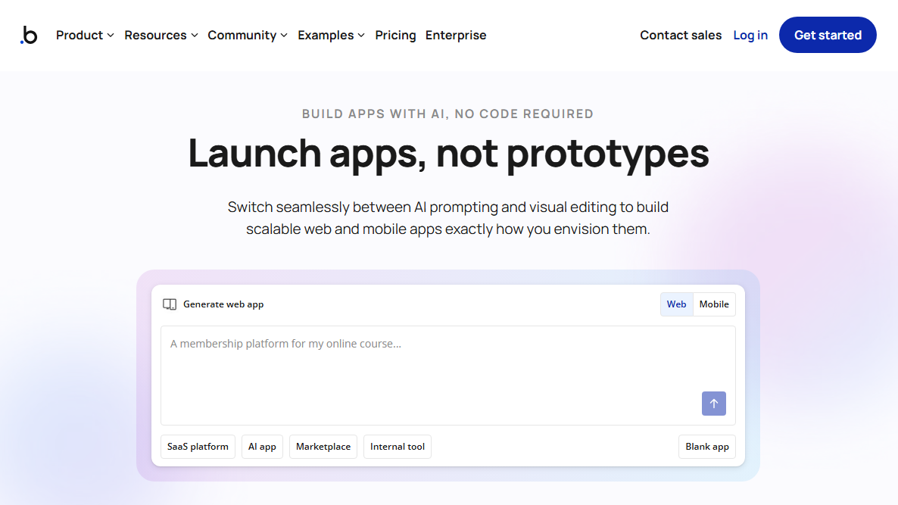Viewport: 898px width, 505px height.
Task: Click the Log in link
Action: (x=750, y=35)
